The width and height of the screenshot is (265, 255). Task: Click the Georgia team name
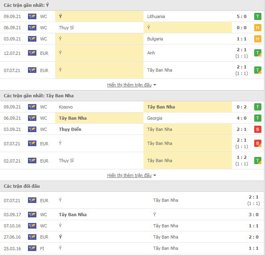(x=155, y=118)
